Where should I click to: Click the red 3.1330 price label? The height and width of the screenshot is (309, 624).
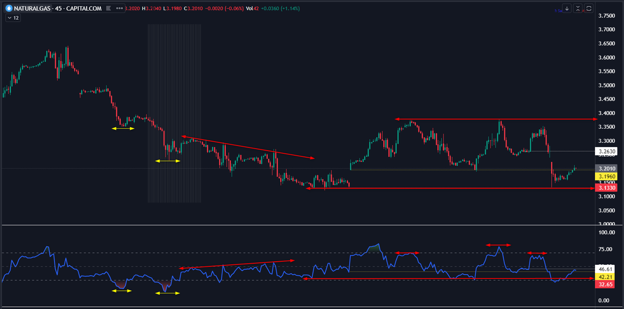pos(606,187)
